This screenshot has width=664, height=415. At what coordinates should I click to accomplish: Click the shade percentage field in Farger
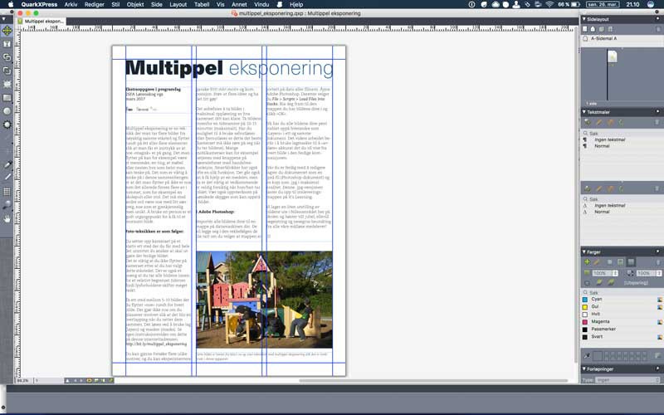(602, 273)
